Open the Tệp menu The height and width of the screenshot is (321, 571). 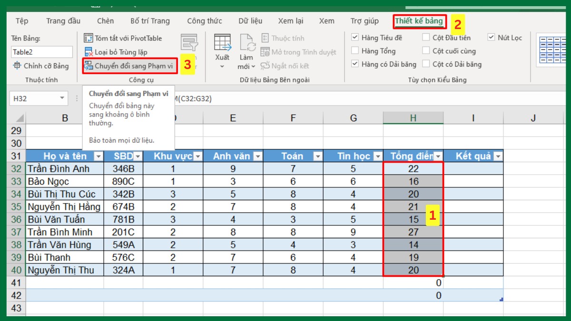point(21,21)
